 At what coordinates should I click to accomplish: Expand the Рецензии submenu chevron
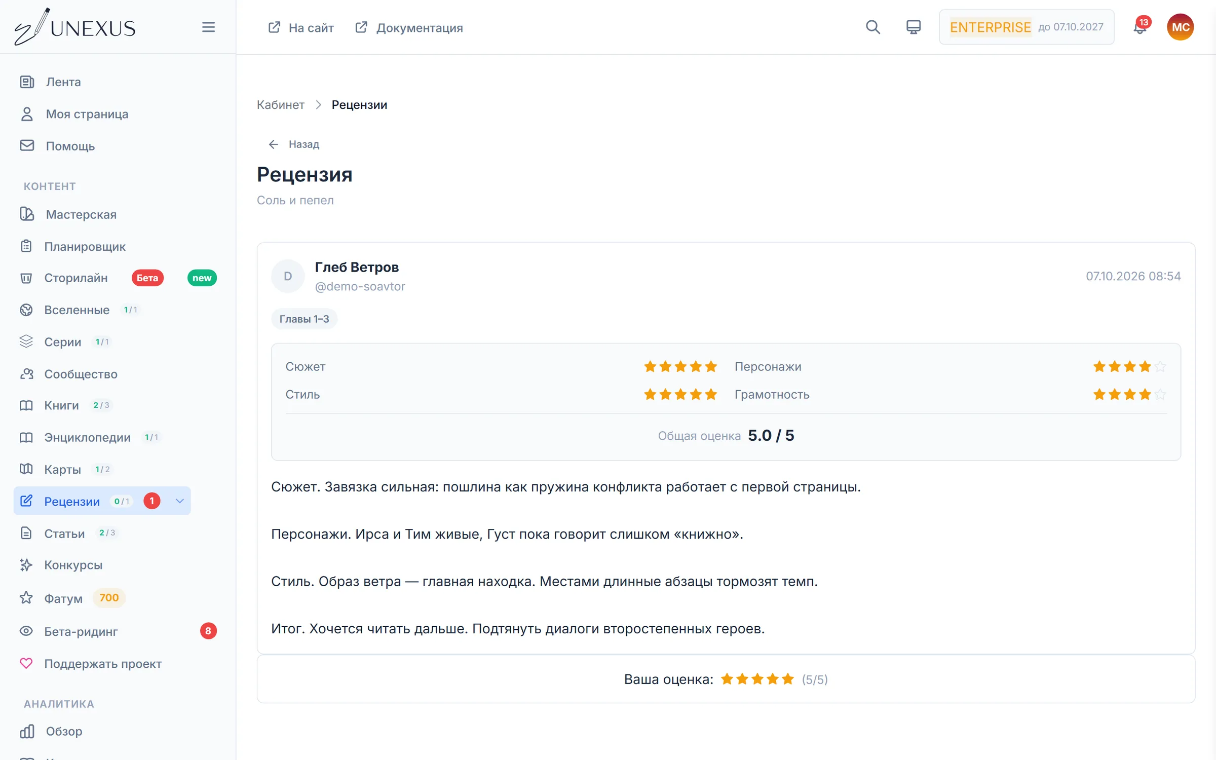pyautogui.click(x=180, y=501)
